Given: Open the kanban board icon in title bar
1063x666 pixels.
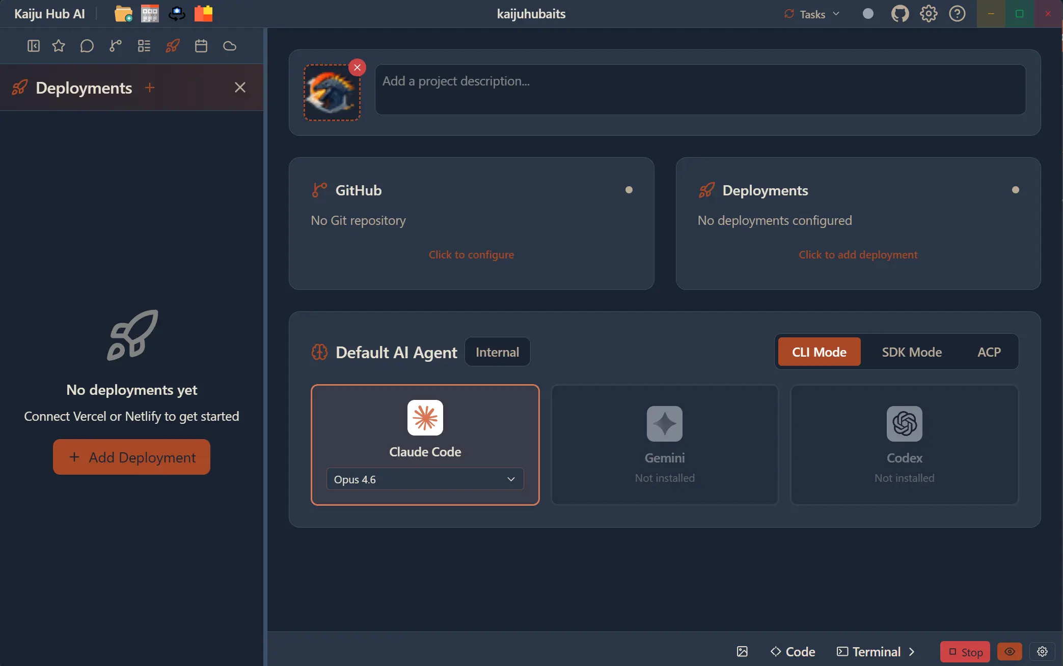Looking at the screenshot, I should [150, 14].
